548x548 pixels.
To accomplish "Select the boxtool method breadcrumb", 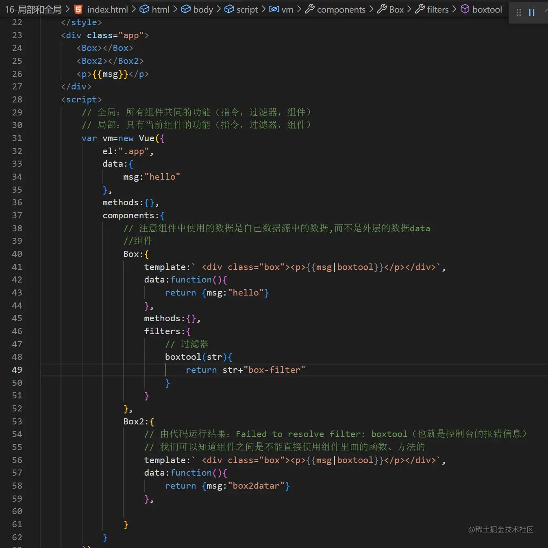I will point(481,9).
